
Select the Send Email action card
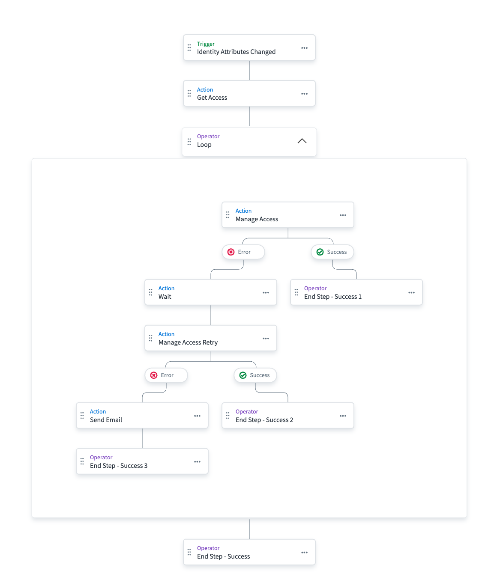point(137,416)
